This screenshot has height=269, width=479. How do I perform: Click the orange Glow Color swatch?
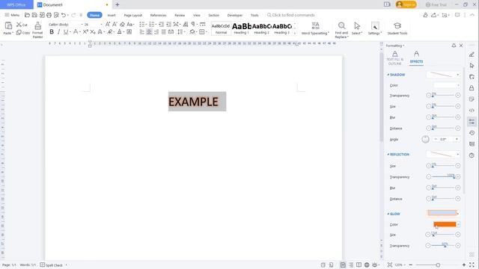445,224
